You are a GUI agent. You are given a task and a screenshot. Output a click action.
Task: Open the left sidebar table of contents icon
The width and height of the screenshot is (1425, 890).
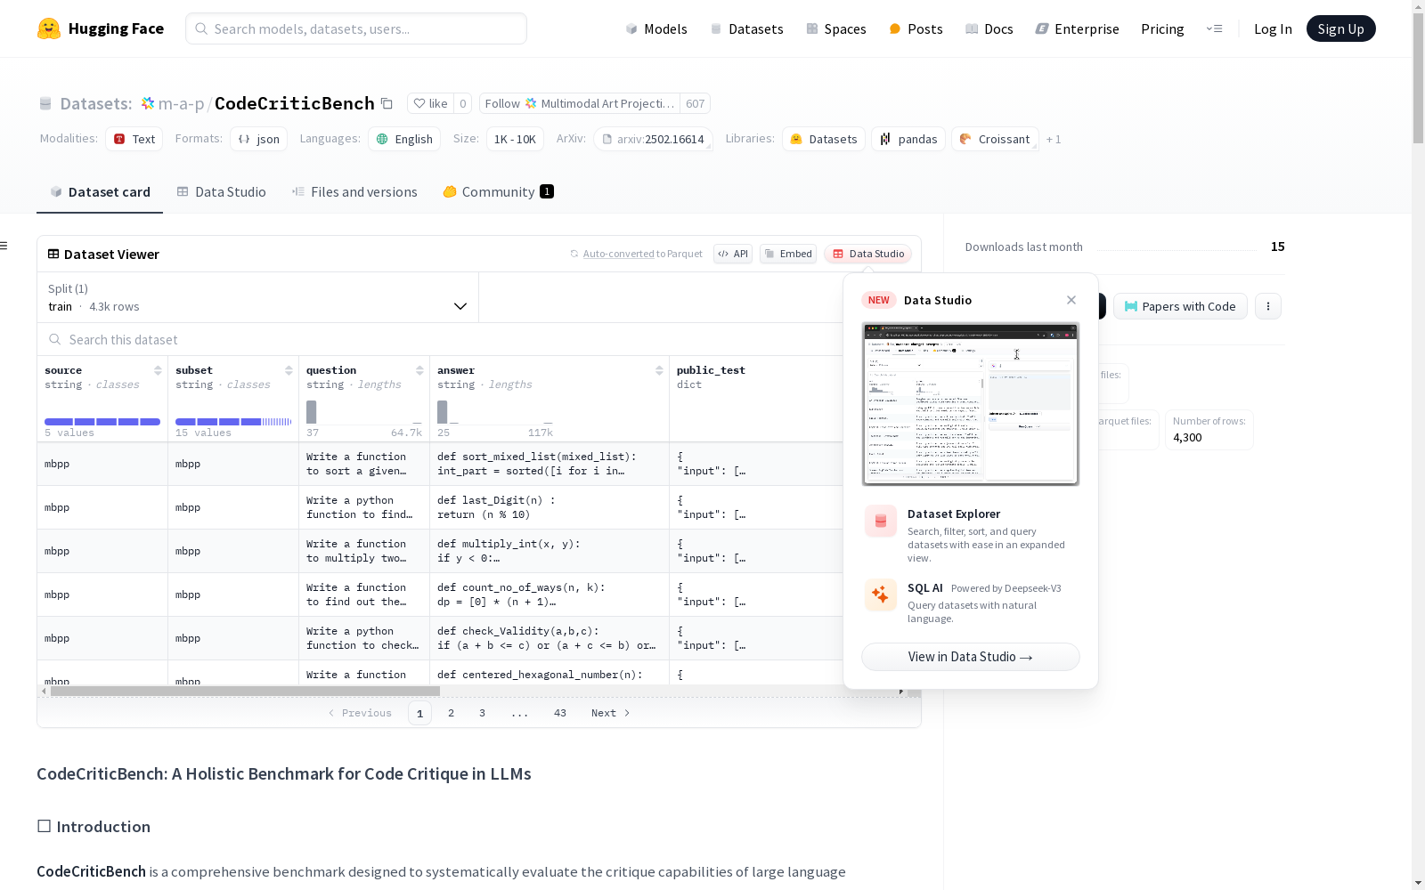coord(4,246)
